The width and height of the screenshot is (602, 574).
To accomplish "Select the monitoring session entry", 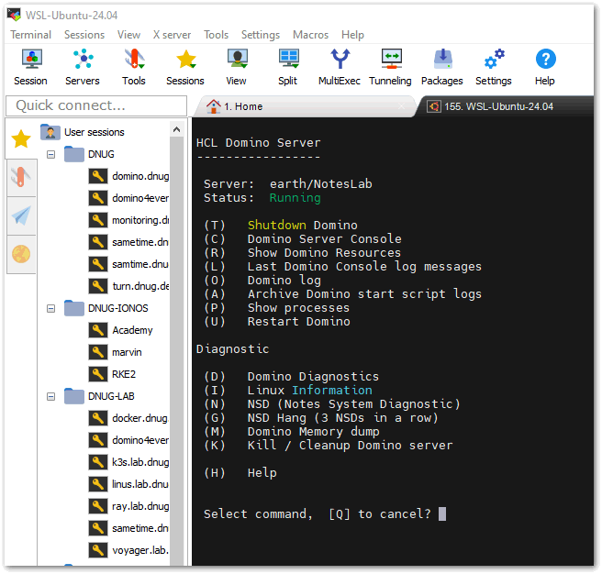I will [140, 220].
